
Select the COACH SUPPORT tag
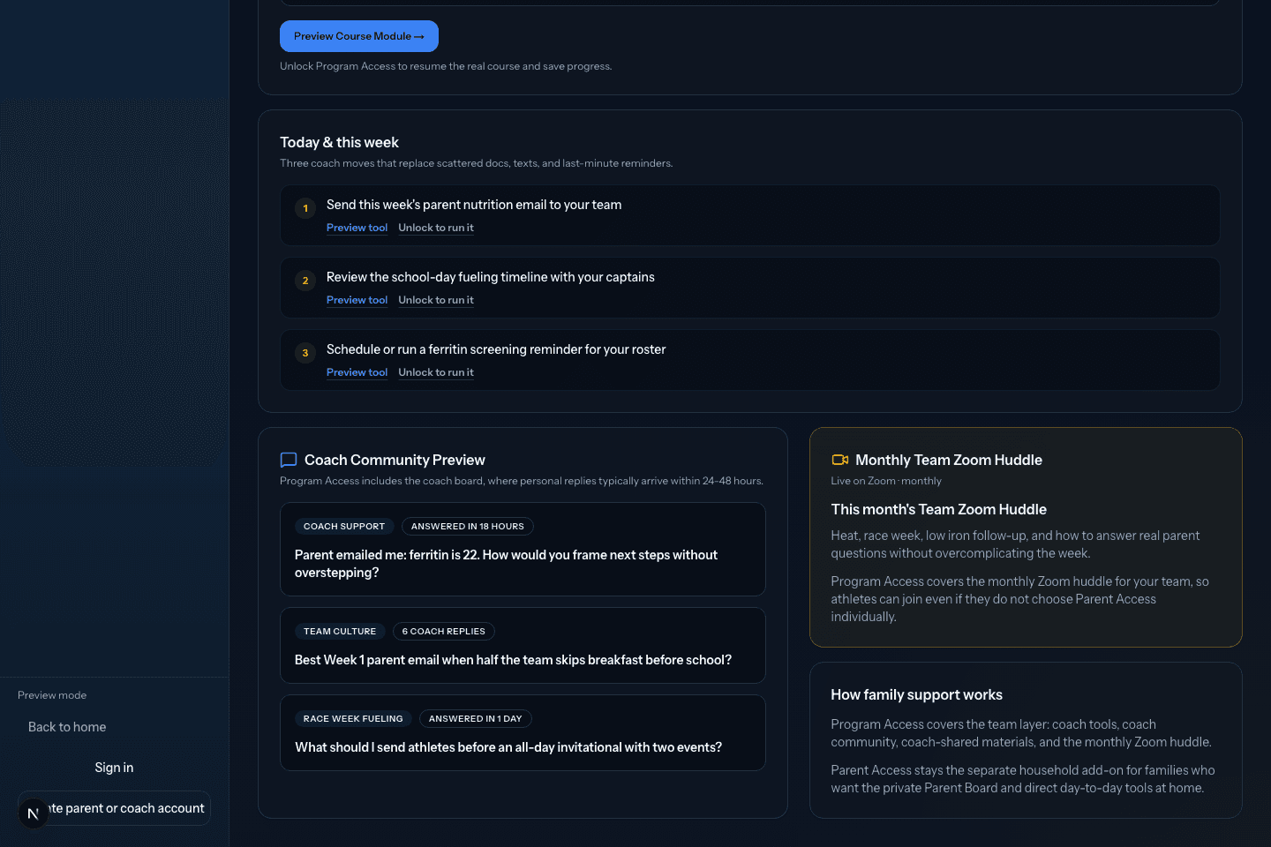click(x=344, y=526)
